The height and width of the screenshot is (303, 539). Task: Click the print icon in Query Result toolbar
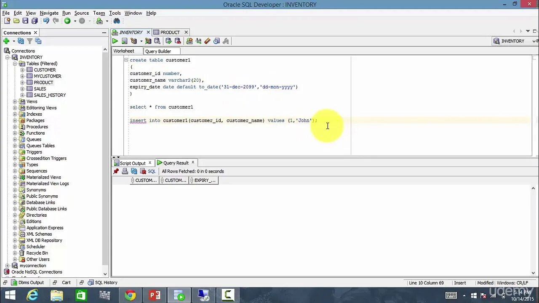pyautogui.click(x=125, y=171)
